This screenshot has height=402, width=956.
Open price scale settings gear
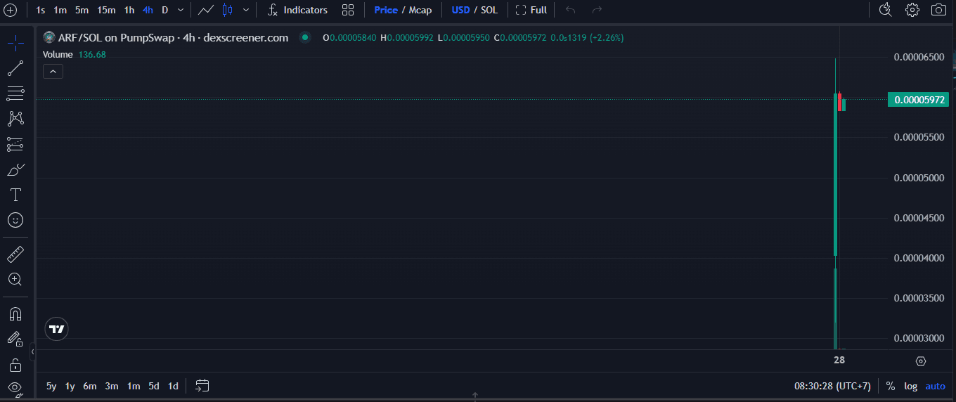[x=921, y=361]
